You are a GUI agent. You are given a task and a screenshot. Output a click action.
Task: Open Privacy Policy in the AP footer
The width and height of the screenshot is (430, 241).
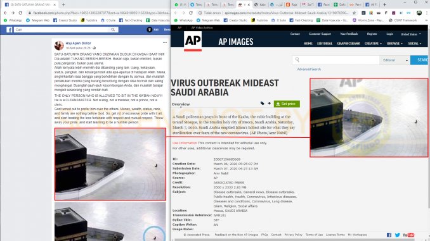pyautogui.click(x=293, y=235)
